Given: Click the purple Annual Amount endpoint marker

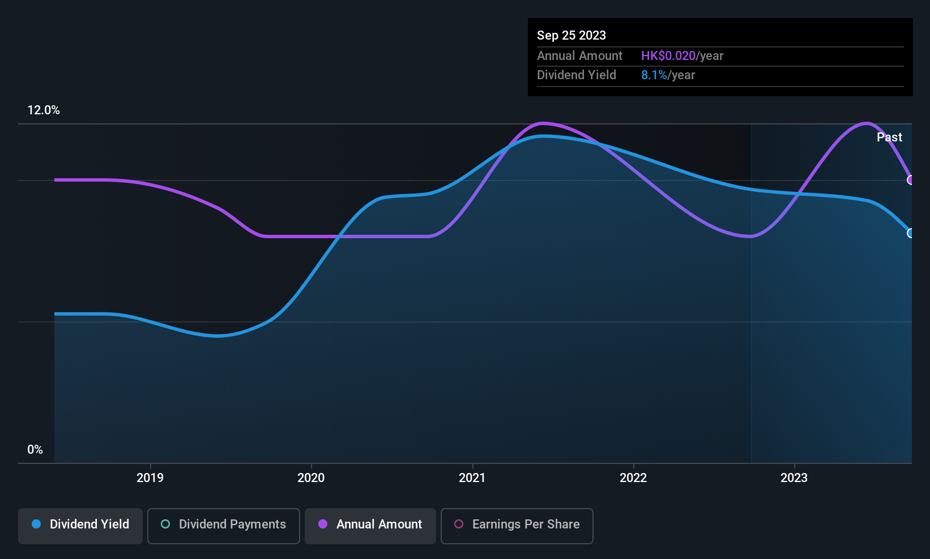Looking at the screenshot, I should (x=911, y=180).
